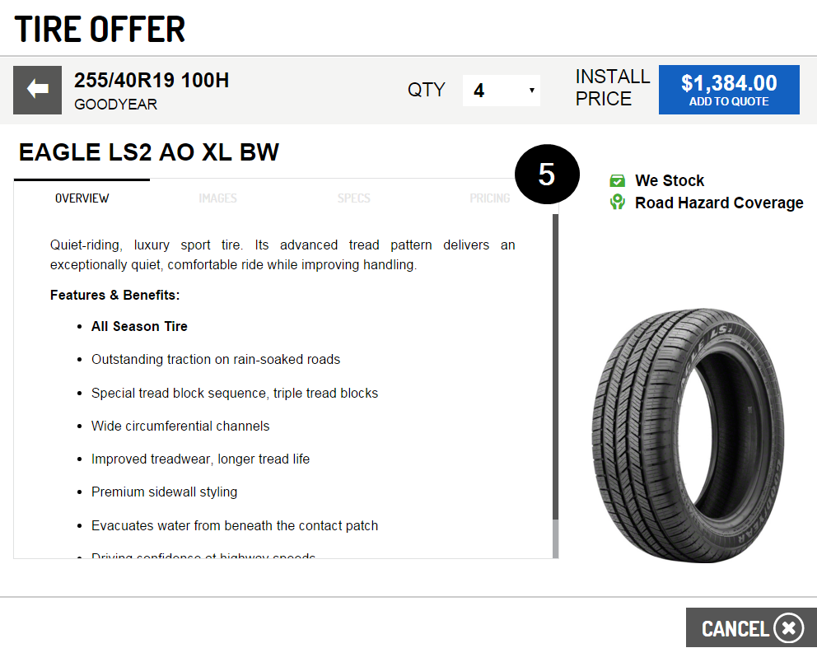Image resolution: width=817 pixels, height=648 pixels.
Task: Click the Road Hazard Coverage shield icon
Action: coord(617,203)
